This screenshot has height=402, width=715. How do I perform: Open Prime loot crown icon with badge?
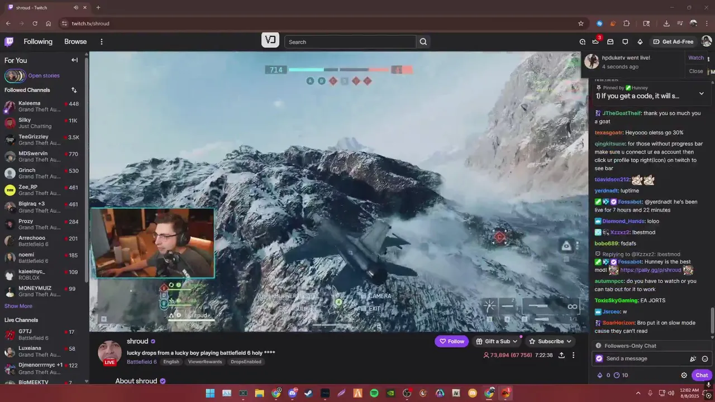596,41
